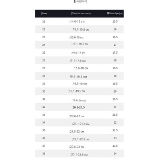159x159 pixels.
Task: Click the 19,1-19,5 см range cell
Action: pos(77,91)
